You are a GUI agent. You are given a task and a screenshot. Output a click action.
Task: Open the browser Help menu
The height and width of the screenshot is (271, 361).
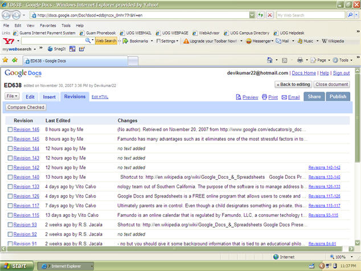(x=80, y=26)
